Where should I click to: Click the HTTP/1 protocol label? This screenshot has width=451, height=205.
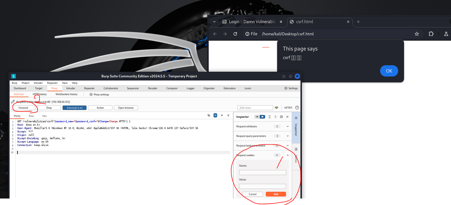288,108
